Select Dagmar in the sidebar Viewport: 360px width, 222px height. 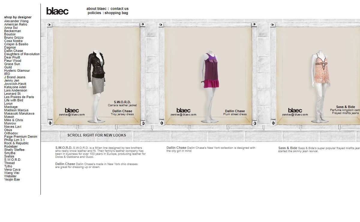click(x=10, y=47)
